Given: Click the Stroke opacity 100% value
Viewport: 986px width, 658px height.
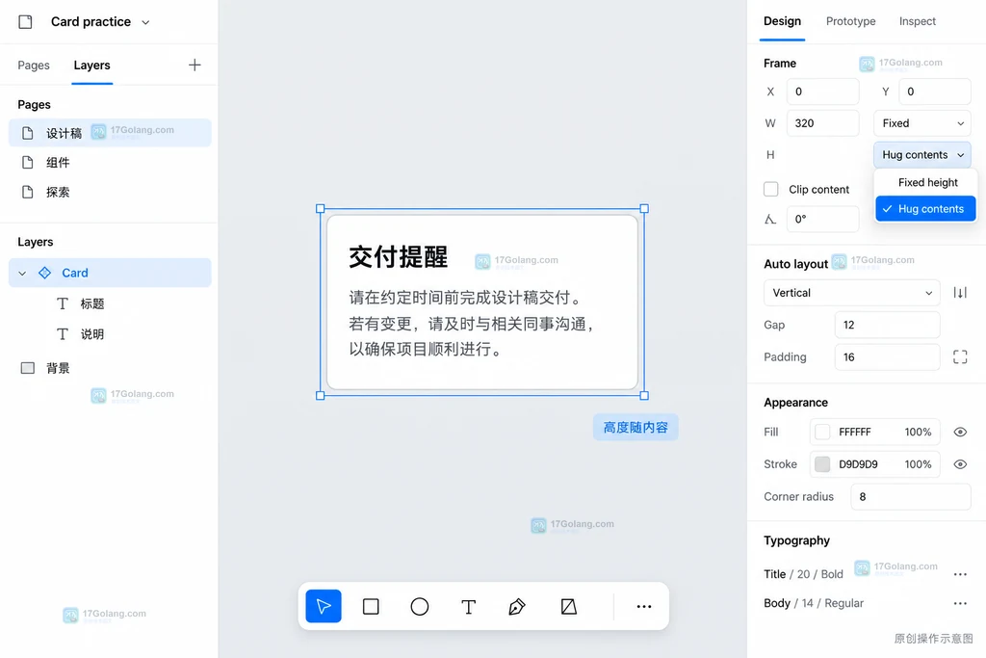Looking at the screenshot, I should point(918,464).
